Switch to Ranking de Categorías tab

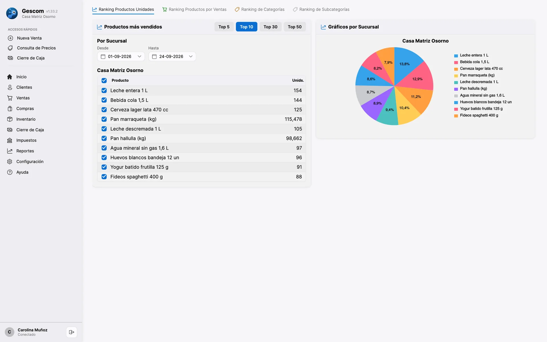(260, 9)
